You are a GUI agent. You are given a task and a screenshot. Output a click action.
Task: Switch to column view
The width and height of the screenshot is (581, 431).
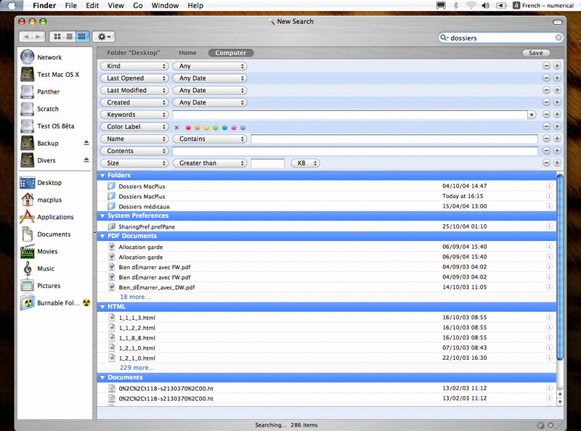pos(82,36)
